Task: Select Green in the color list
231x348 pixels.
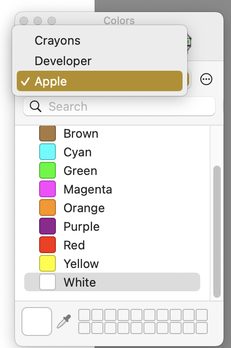Action: pos(112,170)
